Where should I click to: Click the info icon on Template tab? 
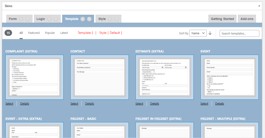coord(89,19)
